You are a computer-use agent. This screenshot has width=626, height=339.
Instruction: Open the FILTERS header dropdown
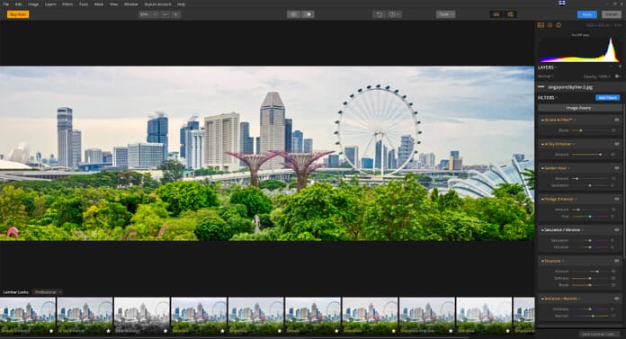[548, 98]
